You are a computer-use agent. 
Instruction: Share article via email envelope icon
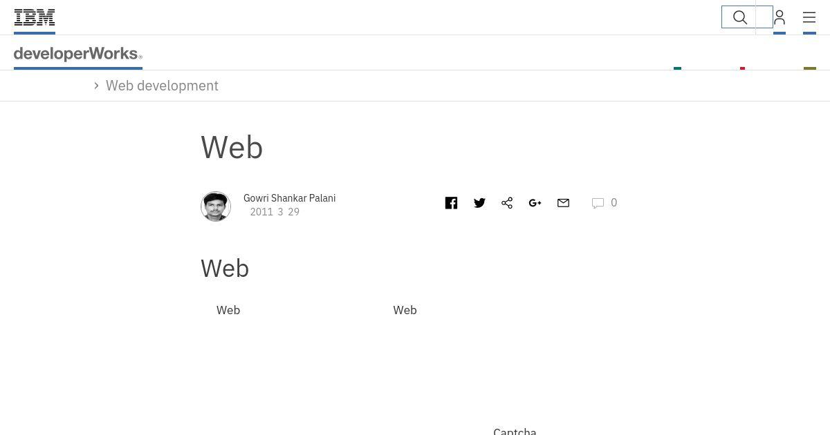point(563,203)
